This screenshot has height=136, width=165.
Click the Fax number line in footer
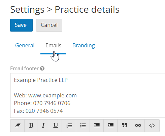pyautogui.click(x=38, y=111)
